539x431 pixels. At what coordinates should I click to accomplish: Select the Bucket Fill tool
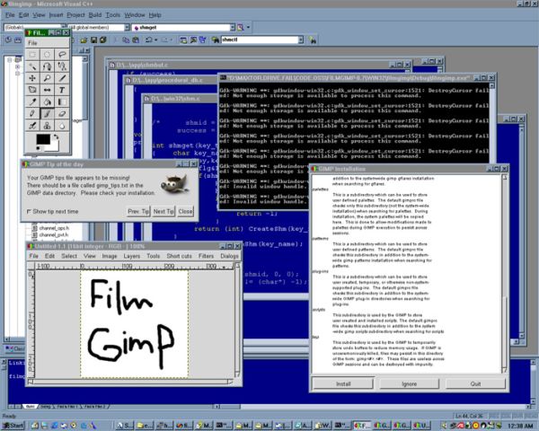click(x=46, y=102)
